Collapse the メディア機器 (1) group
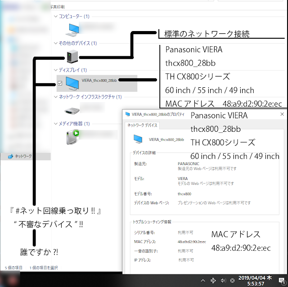 56,124
